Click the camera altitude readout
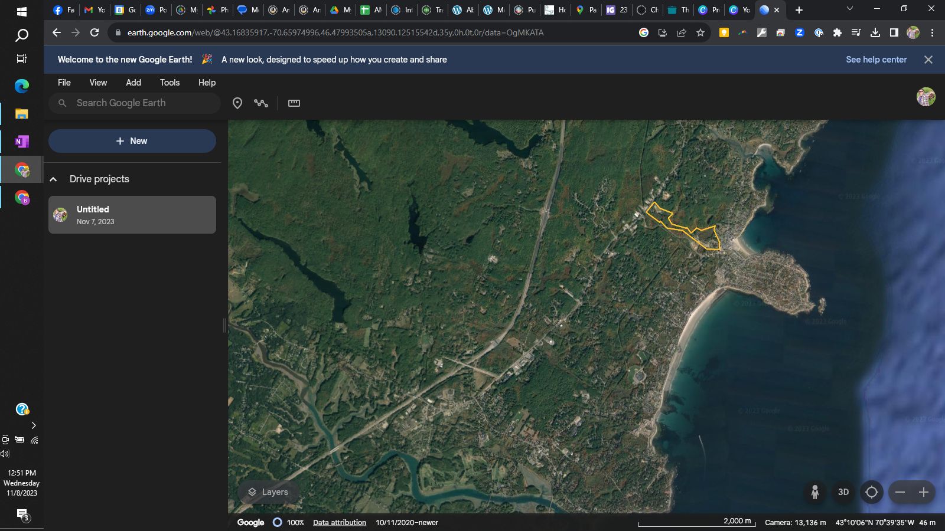 pyautogui.click(x=796, y=523)
